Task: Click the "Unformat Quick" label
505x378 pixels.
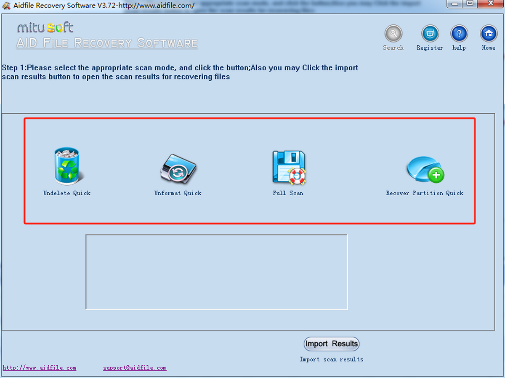Action: [x=178, y=193]
